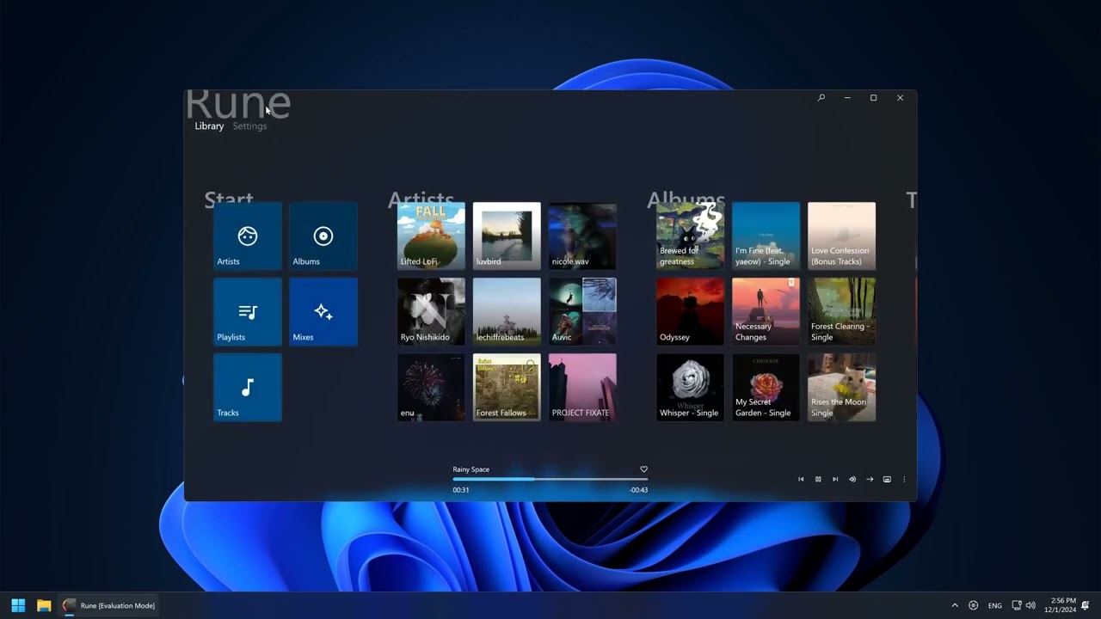This screenshot has width=1101, height=619.
Task: Open the taskbar network status icon
Action: 1017,605
